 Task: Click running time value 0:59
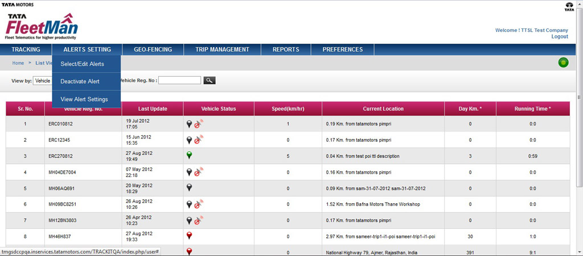532,156
